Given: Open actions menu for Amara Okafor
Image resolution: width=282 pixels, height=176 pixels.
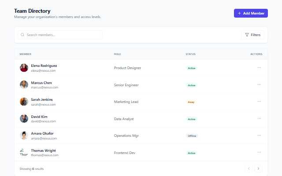Looking at the screenshot, I should coord(259,136).
